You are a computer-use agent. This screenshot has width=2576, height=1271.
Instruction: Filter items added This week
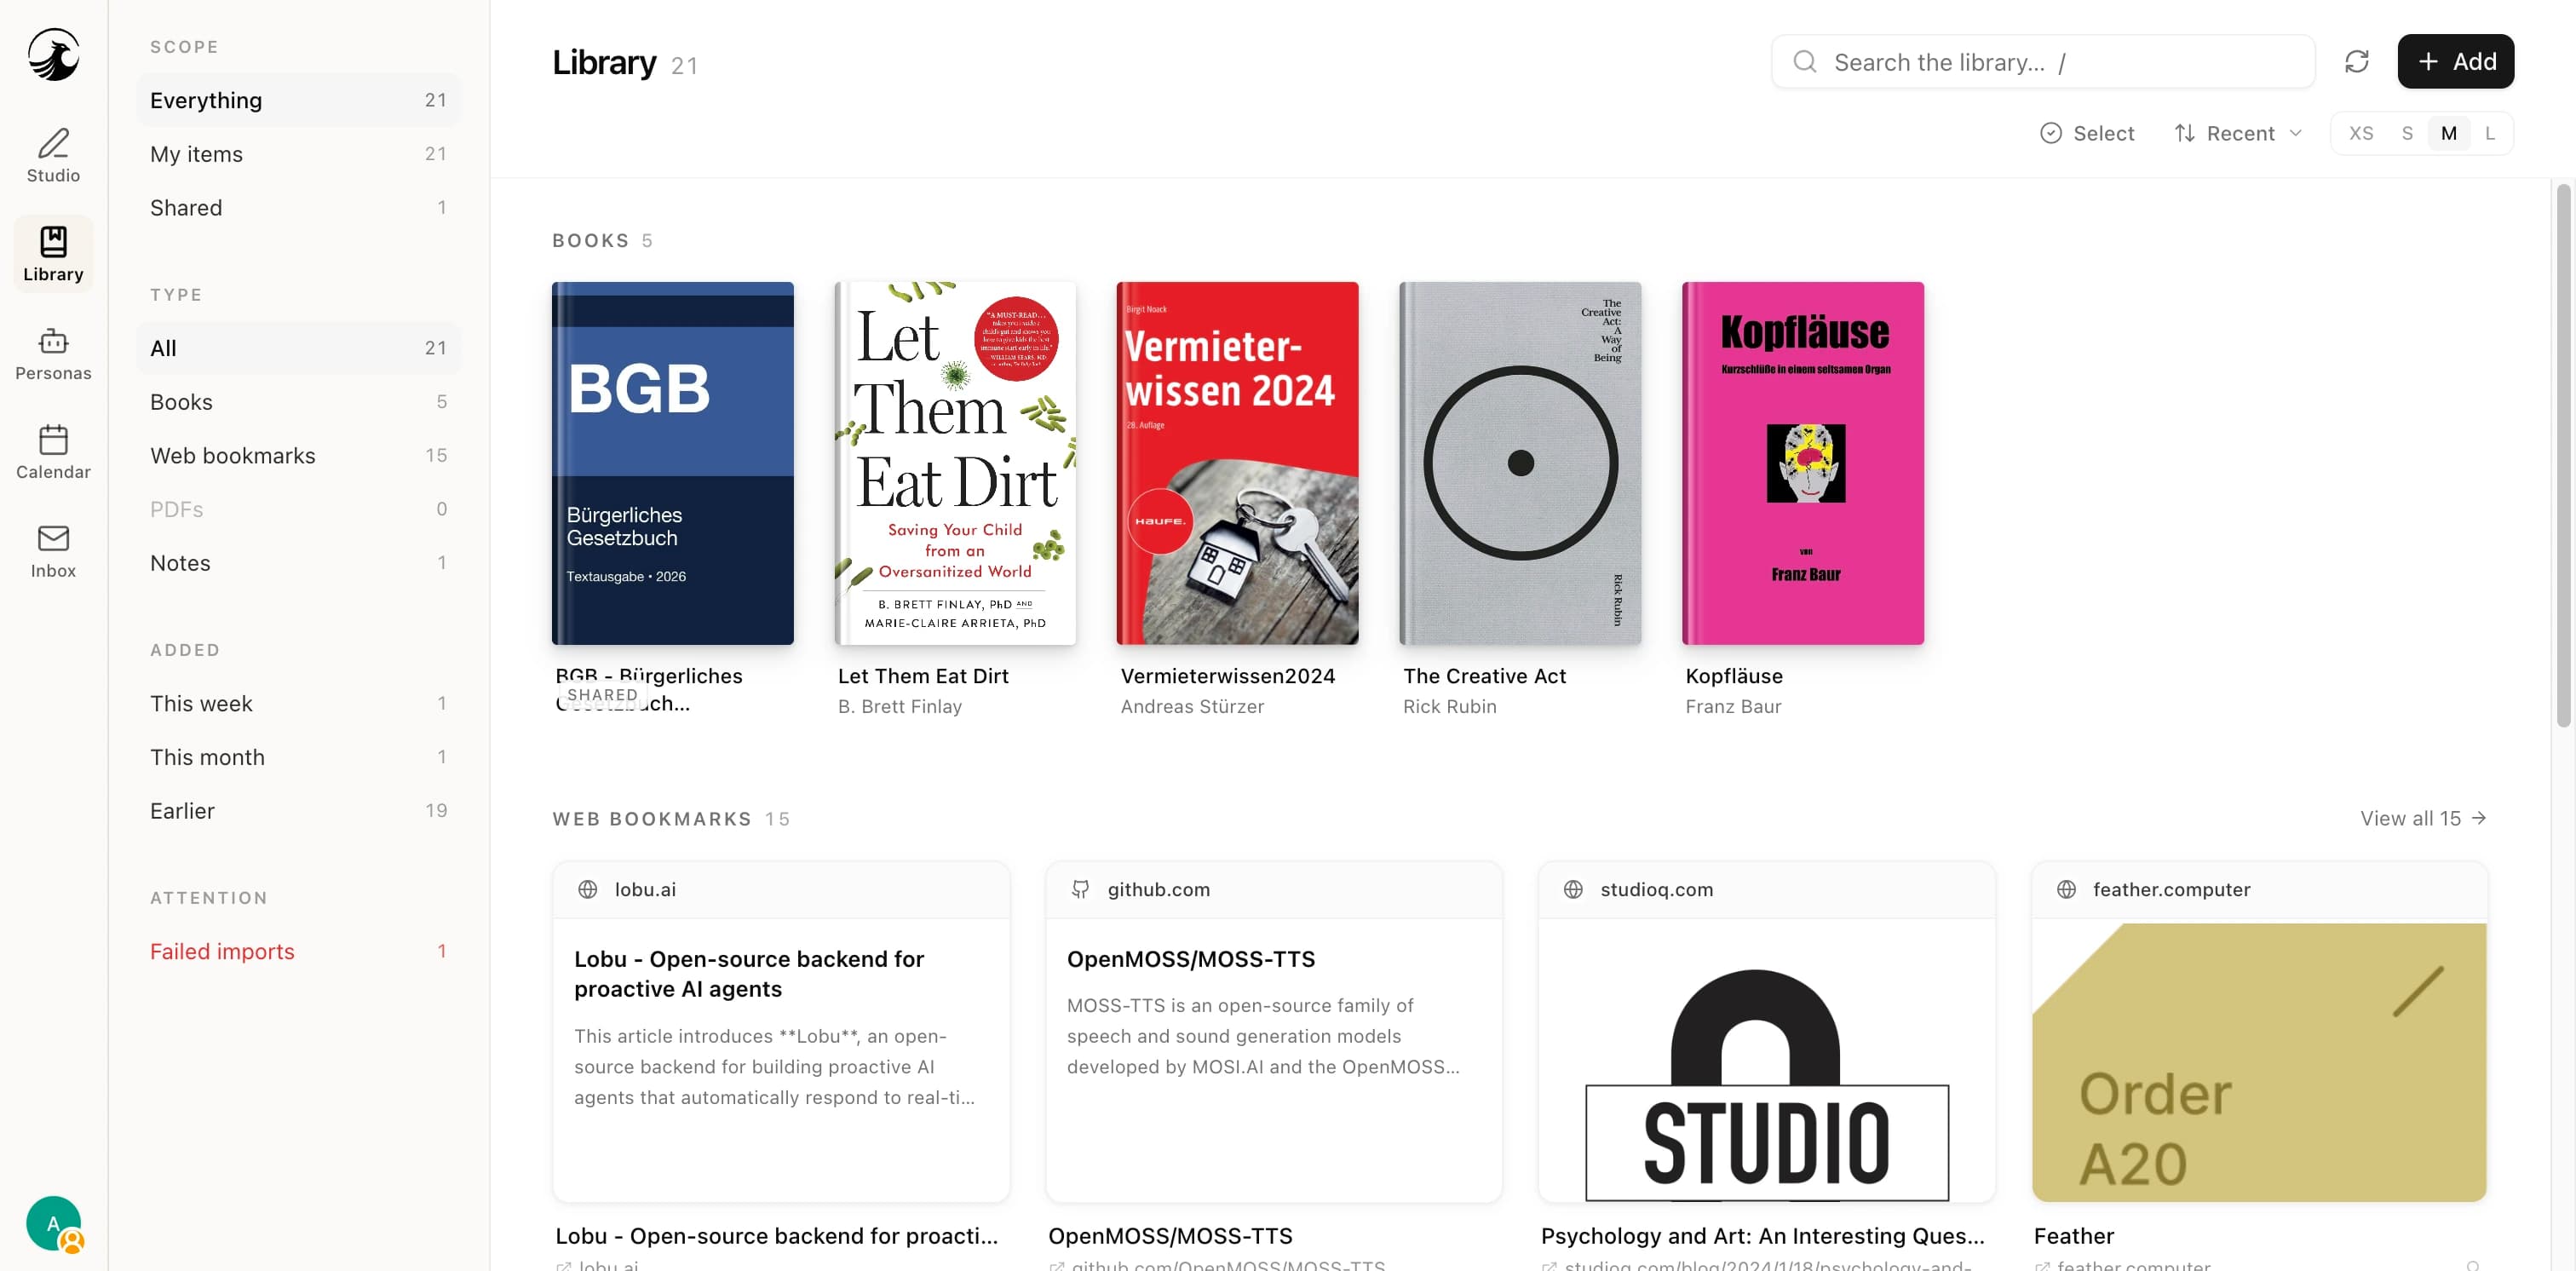[x=298, y=703]
